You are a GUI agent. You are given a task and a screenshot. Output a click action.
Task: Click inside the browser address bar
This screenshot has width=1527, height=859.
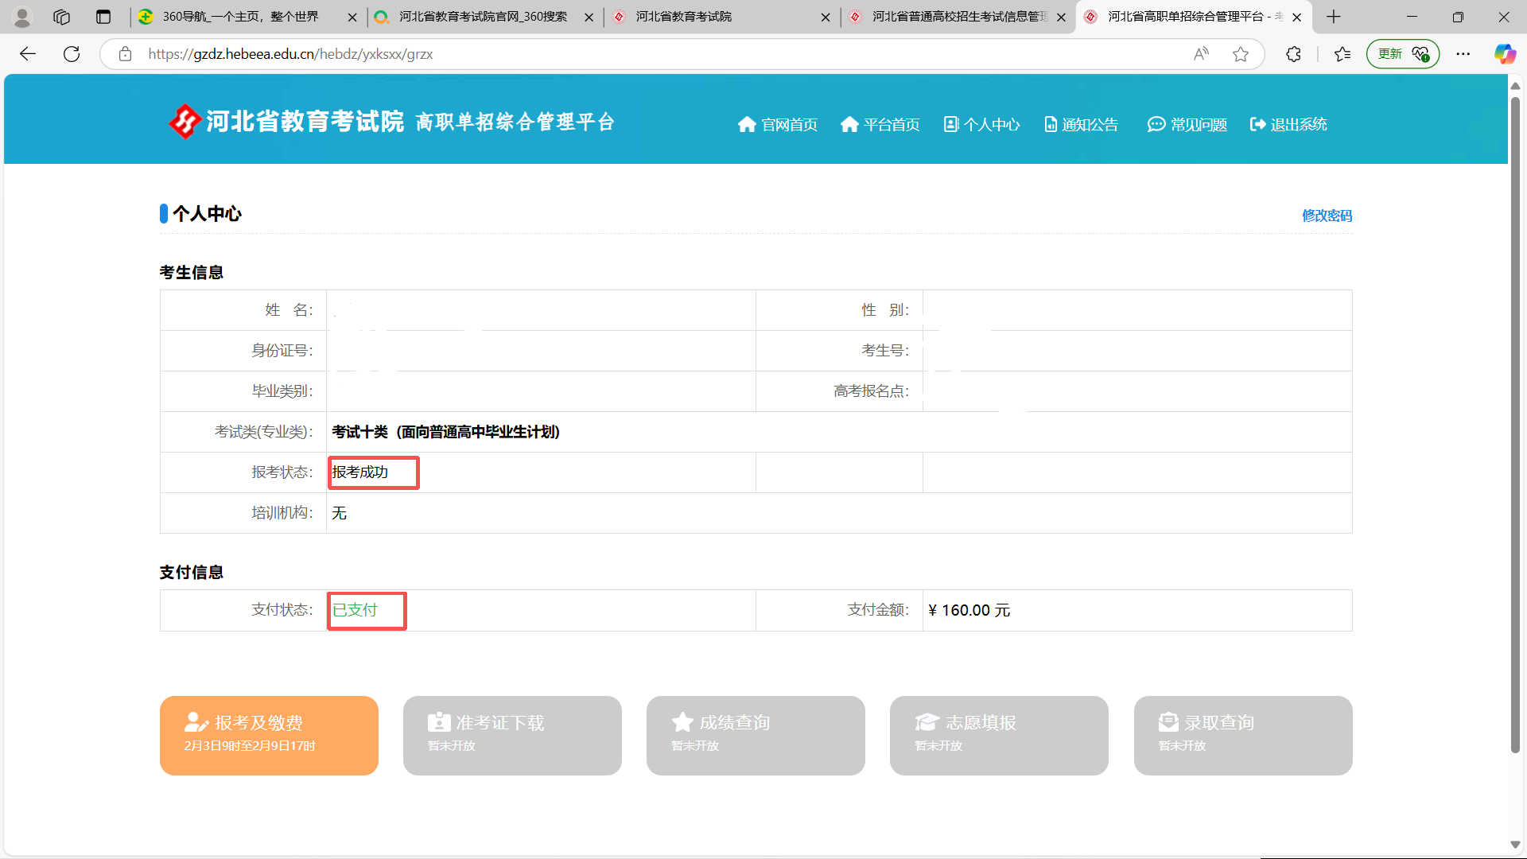[557, 53]
